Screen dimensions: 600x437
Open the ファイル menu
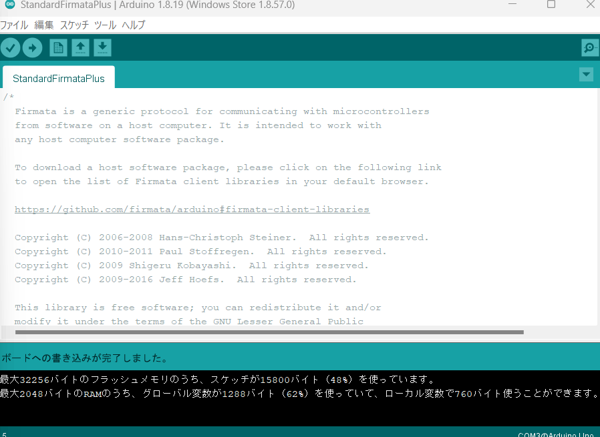pos(14,25)
